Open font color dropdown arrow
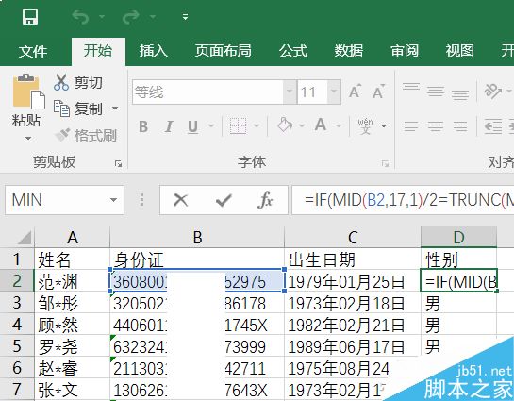This screenshot has height=401, width=514. tap(339, 125)
